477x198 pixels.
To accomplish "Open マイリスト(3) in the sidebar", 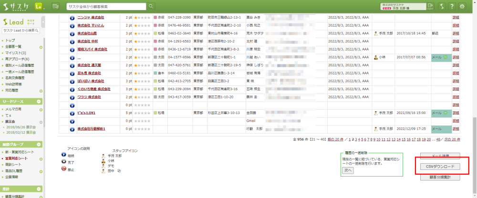I will click(x=16, y=52).
